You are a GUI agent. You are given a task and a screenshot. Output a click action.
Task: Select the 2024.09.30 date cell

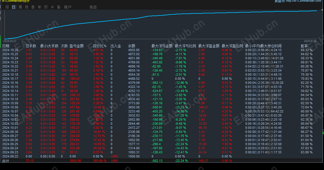point(10,132)
